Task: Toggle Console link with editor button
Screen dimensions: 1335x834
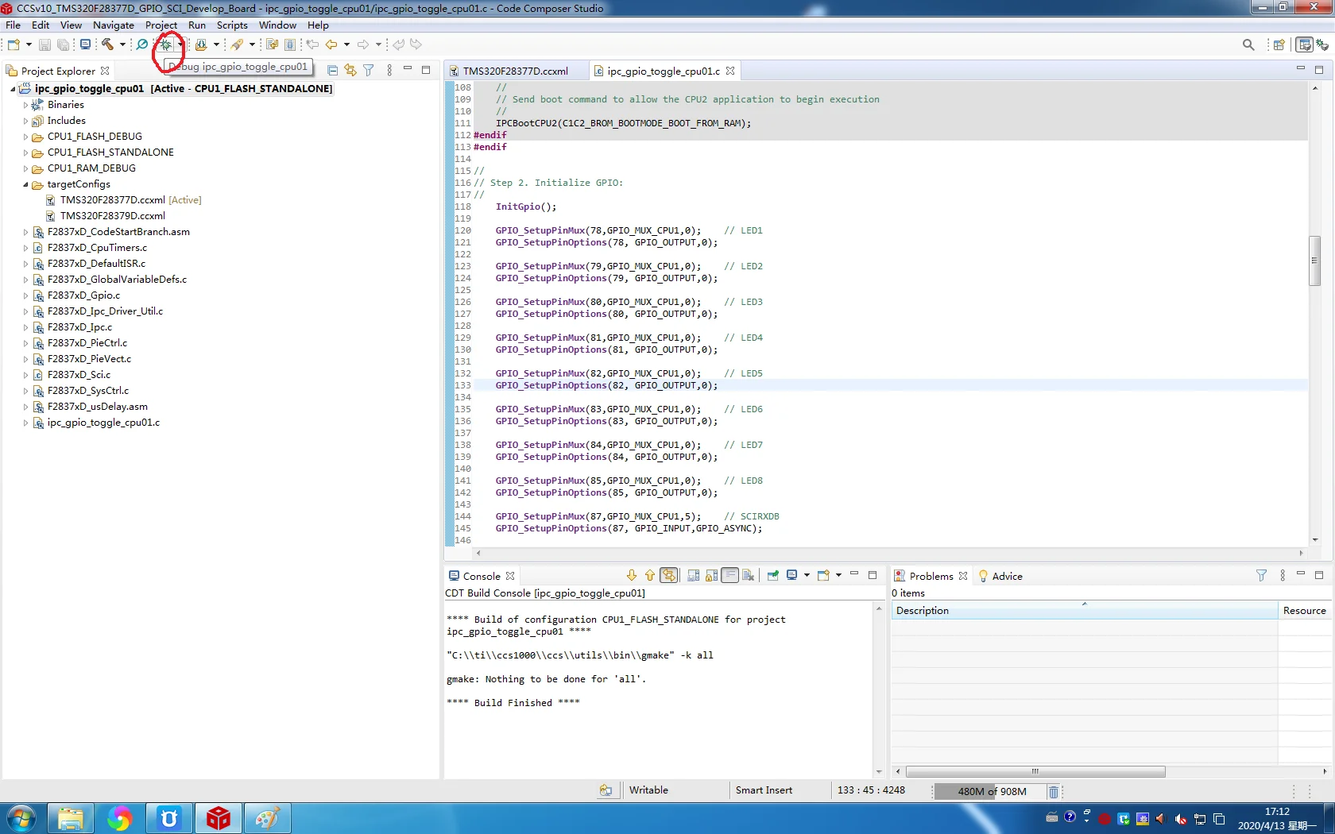Action: 669,575
